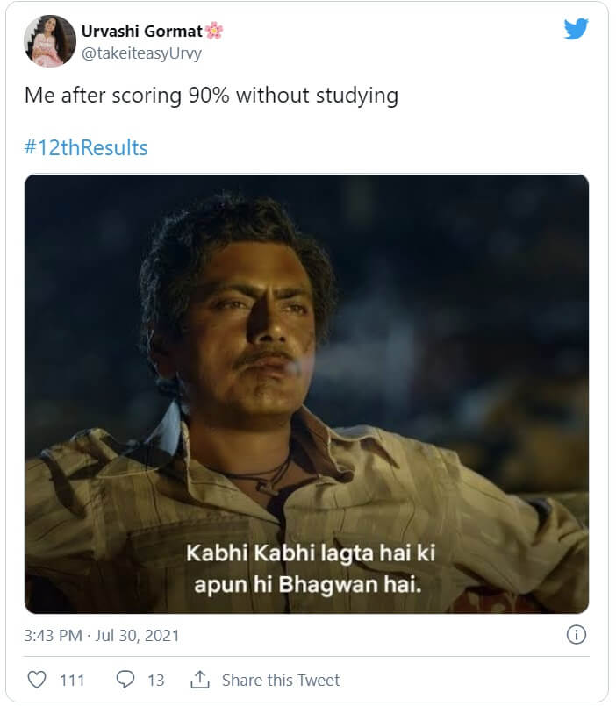Open replies via the speech bubble icon

click(x=125, y=680)
